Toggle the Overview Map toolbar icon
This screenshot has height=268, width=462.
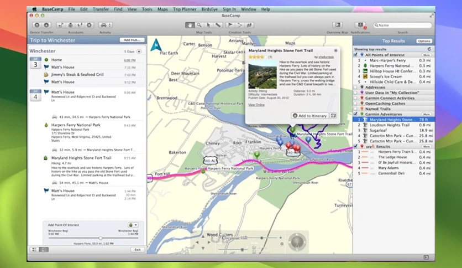[337, 25]
